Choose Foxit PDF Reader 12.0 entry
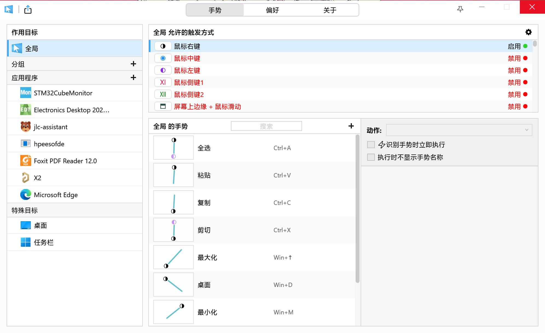Image resolution: width=545 pixels, height=333 pixels. pos(65,161)
